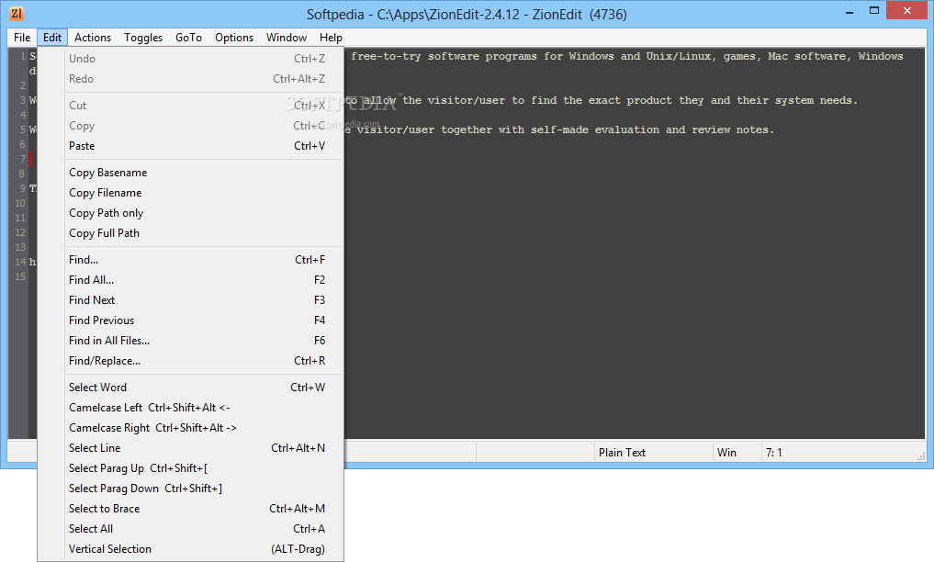Maximize the ZionEdit window
The height and width of the screenshot is (562, 934).
coord(874,11)
